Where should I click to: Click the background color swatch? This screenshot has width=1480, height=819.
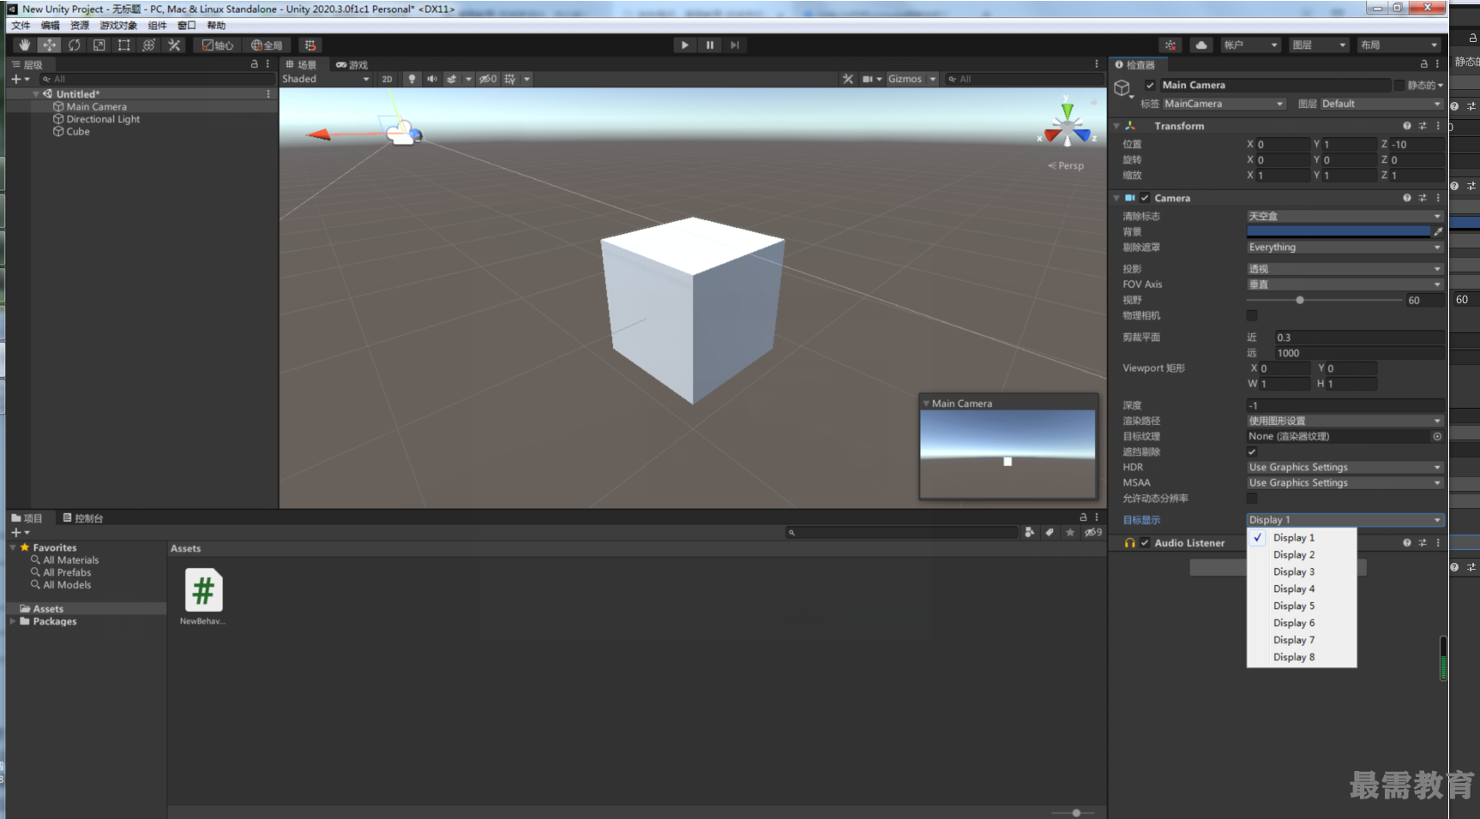coord(1338,231)
